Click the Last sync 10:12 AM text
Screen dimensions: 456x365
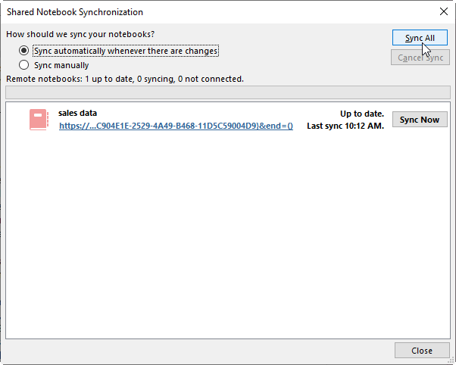(x=345, y=126)
